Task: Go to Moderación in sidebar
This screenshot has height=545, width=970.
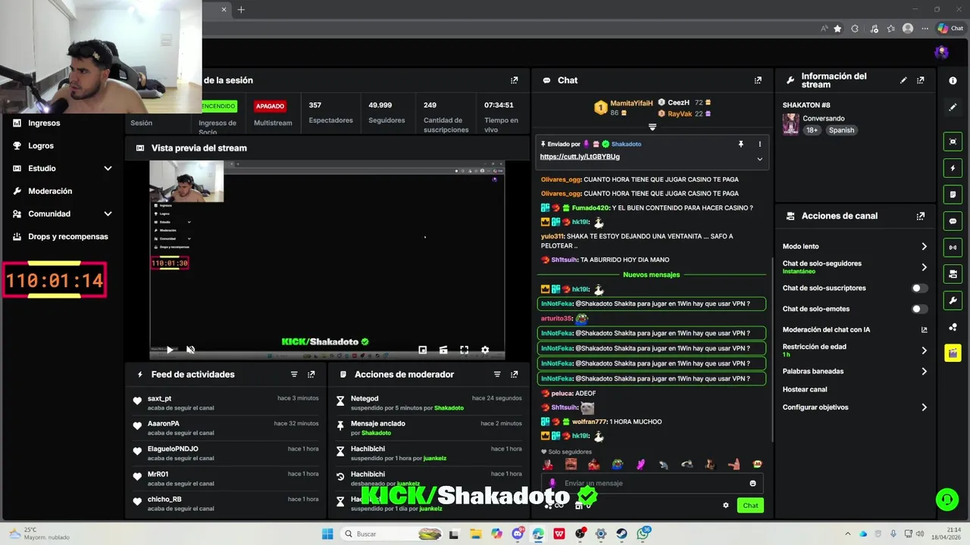Action: (x=50, y=191)
